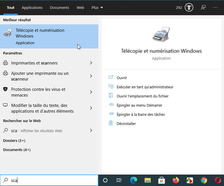Screen dimensions: 224x186
Task: Open Microsoft Edge from the taskbar
Action: [x=133, y=180]
